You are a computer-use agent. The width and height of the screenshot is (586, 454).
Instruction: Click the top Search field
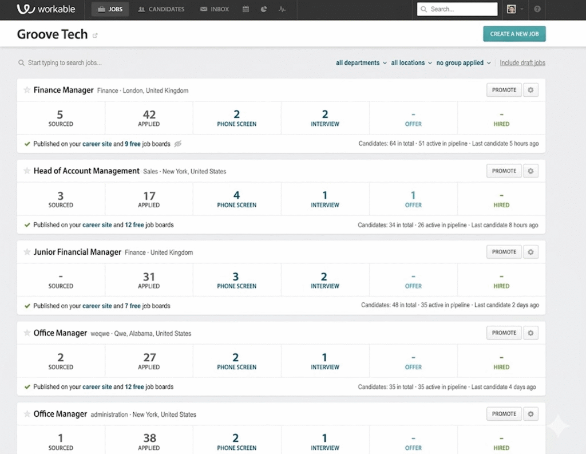457,9
